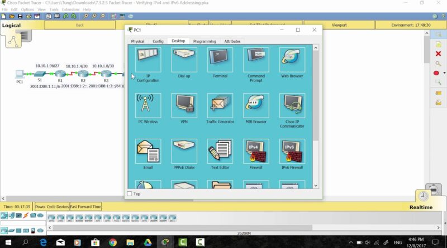Open IP Configuration app on PC1 desktop

[148, 60]
